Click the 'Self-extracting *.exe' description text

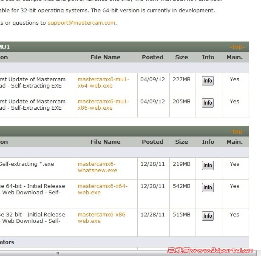click(x=27, y=164)
